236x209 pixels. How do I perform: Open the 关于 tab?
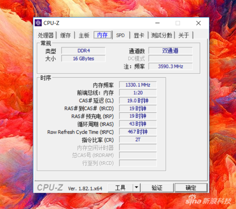pyautogui.click(x=184, y=36)
